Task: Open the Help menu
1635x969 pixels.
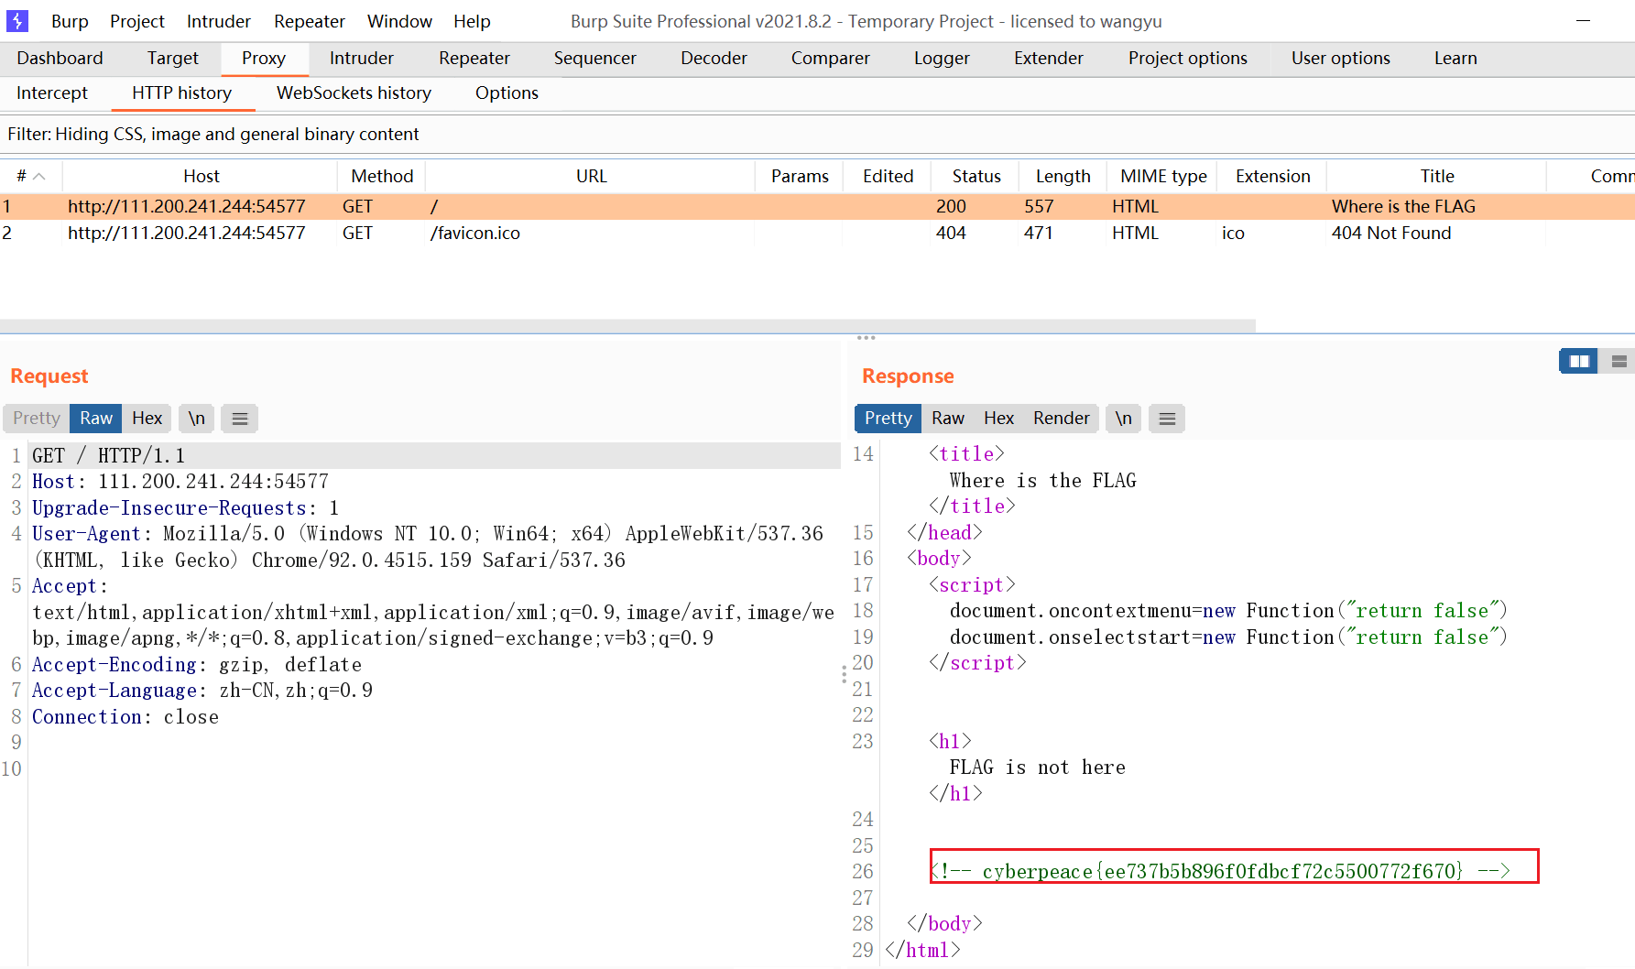Action: [472, 21]
